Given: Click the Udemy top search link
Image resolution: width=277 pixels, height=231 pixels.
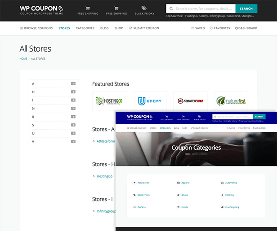Looking at the screenshot, I should point(204,16).
